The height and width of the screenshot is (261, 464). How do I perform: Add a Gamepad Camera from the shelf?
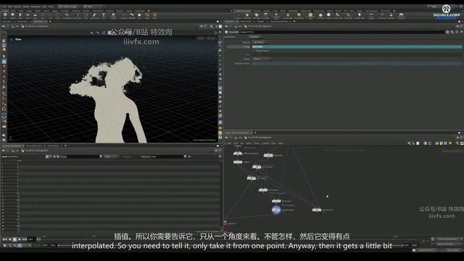pyautogui.click(x=401, y=15)
